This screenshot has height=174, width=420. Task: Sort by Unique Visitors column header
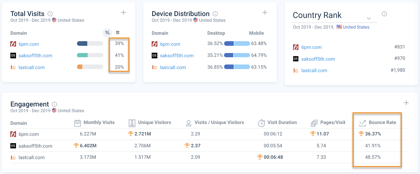pos(155,122)
